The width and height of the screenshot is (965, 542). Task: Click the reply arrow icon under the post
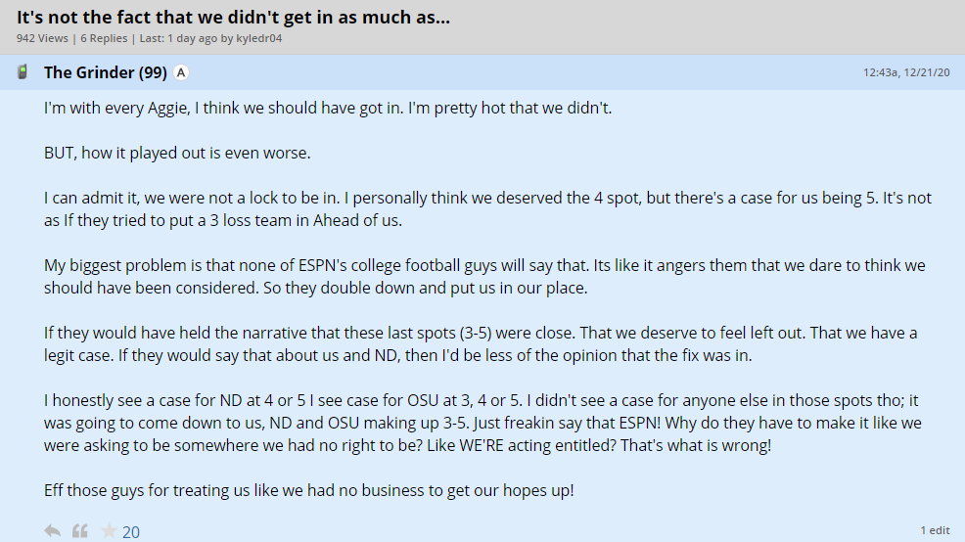click(x=53, y=531)
